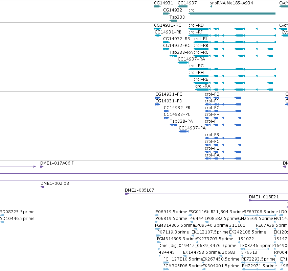Screen dimensions: 288x271
Task: Click the SD08725.5prime EST label
Action: [17, 212]
